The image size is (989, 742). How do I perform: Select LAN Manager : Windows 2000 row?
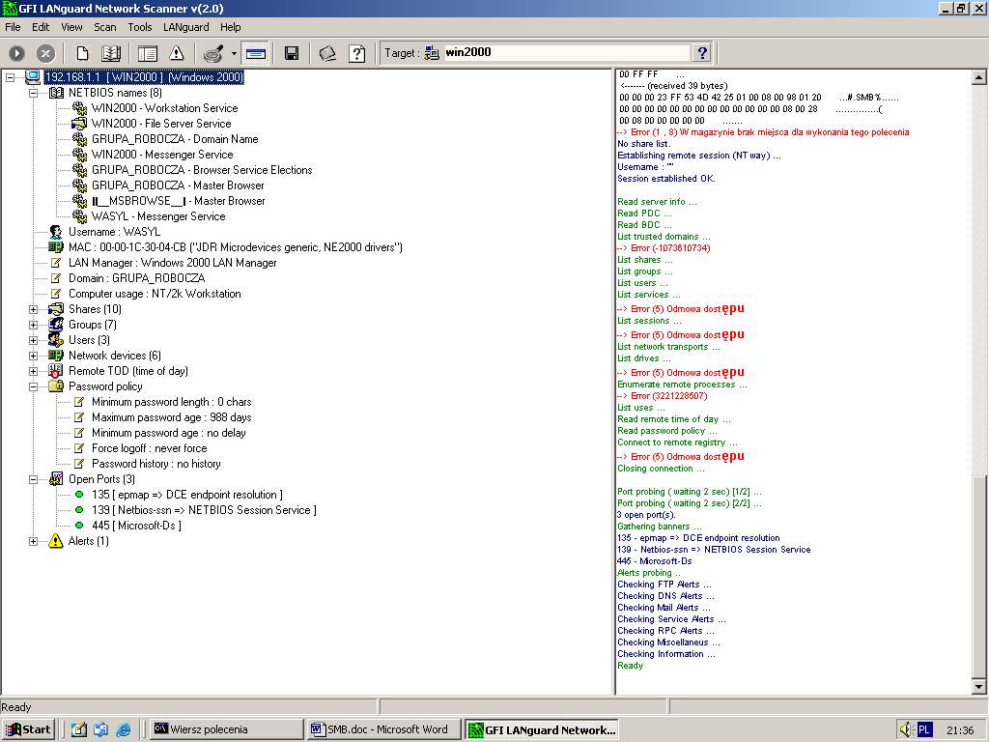point(172,263)
